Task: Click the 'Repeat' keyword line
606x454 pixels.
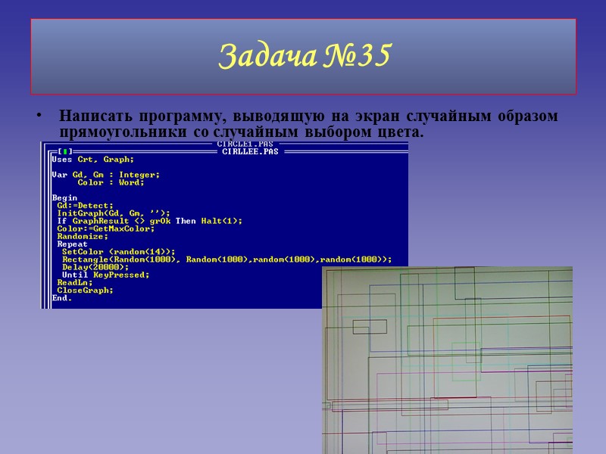Action: point(72,244)
